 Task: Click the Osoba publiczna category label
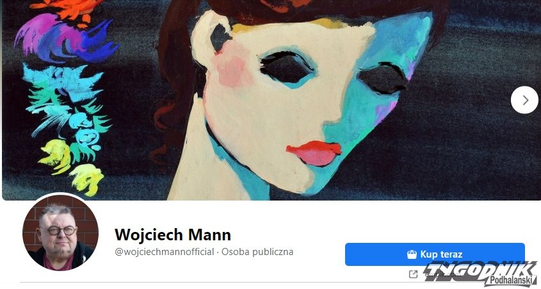(257, 252)
